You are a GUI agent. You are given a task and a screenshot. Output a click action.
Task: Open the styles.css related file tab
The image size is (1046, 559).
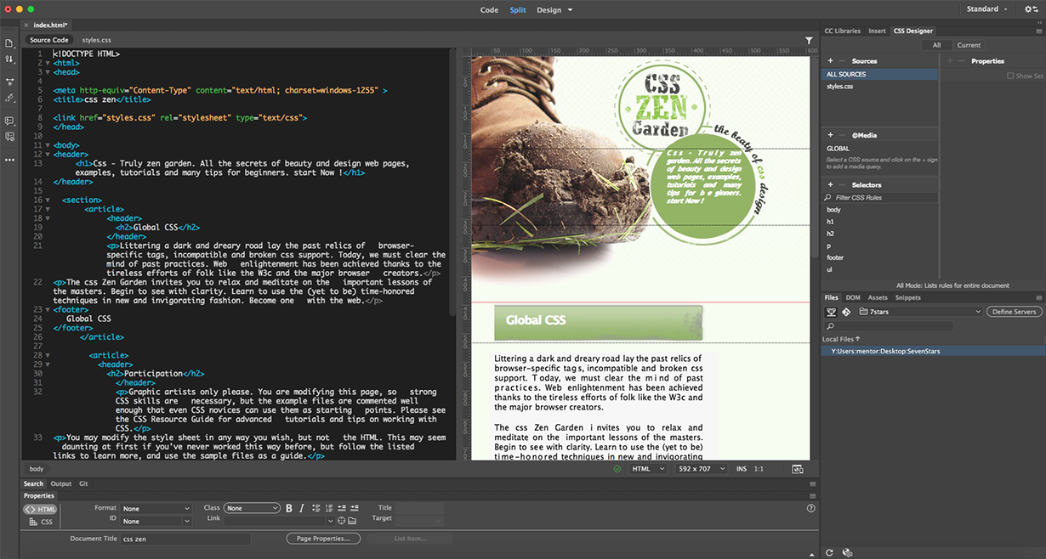(96, 40)
